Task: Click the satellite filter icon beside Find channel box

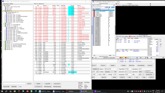Action: click(x=105, y=7)
